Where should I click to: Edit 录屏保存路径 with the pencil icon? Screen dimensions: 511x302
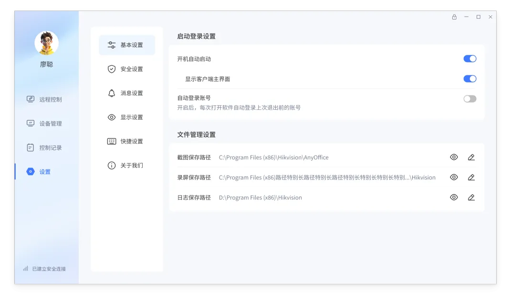(471, 177)
